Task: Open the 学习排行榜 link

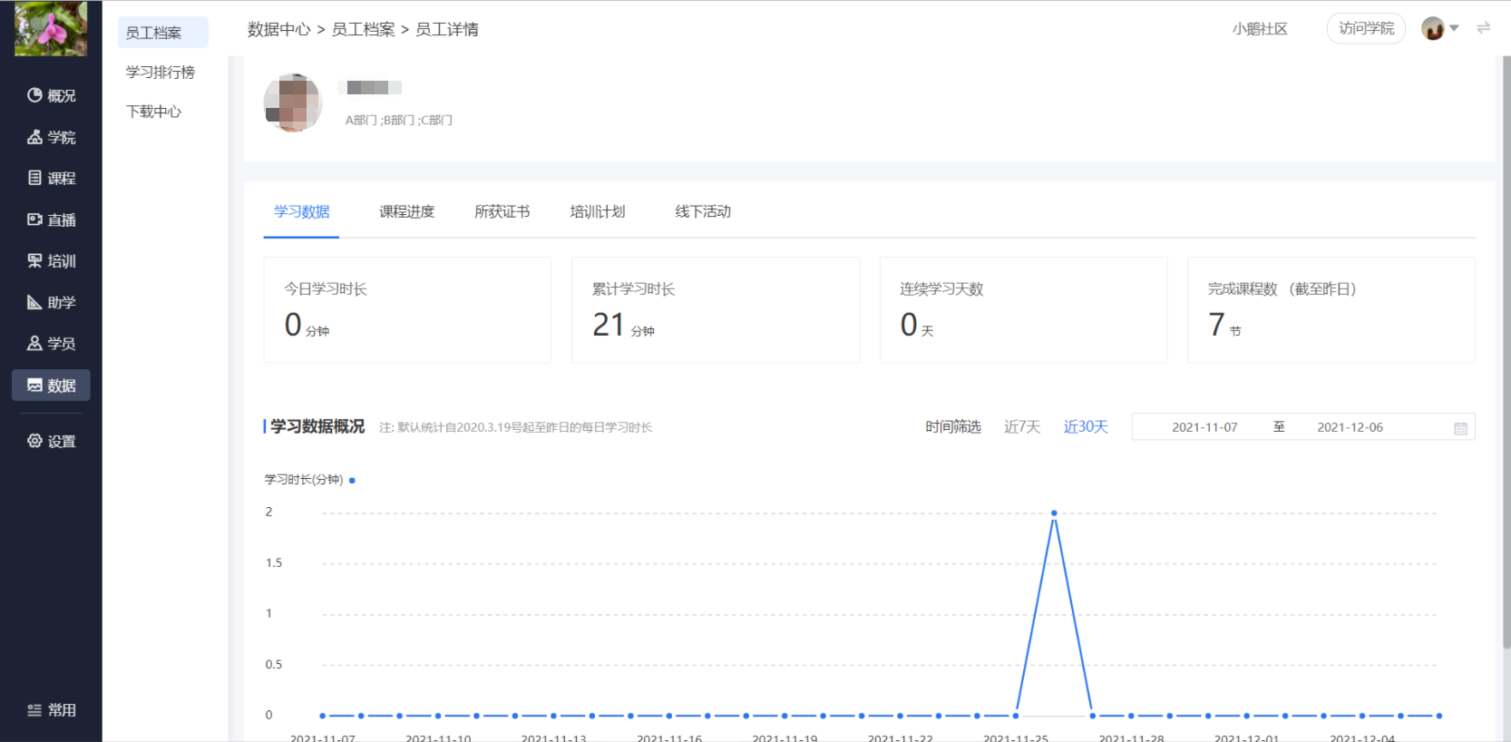Action: (x=161, y=72)
